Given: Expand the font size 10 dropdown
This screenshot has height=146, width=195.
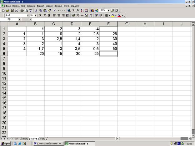Looking at the screenshot, I should click(x=36, y=15).
